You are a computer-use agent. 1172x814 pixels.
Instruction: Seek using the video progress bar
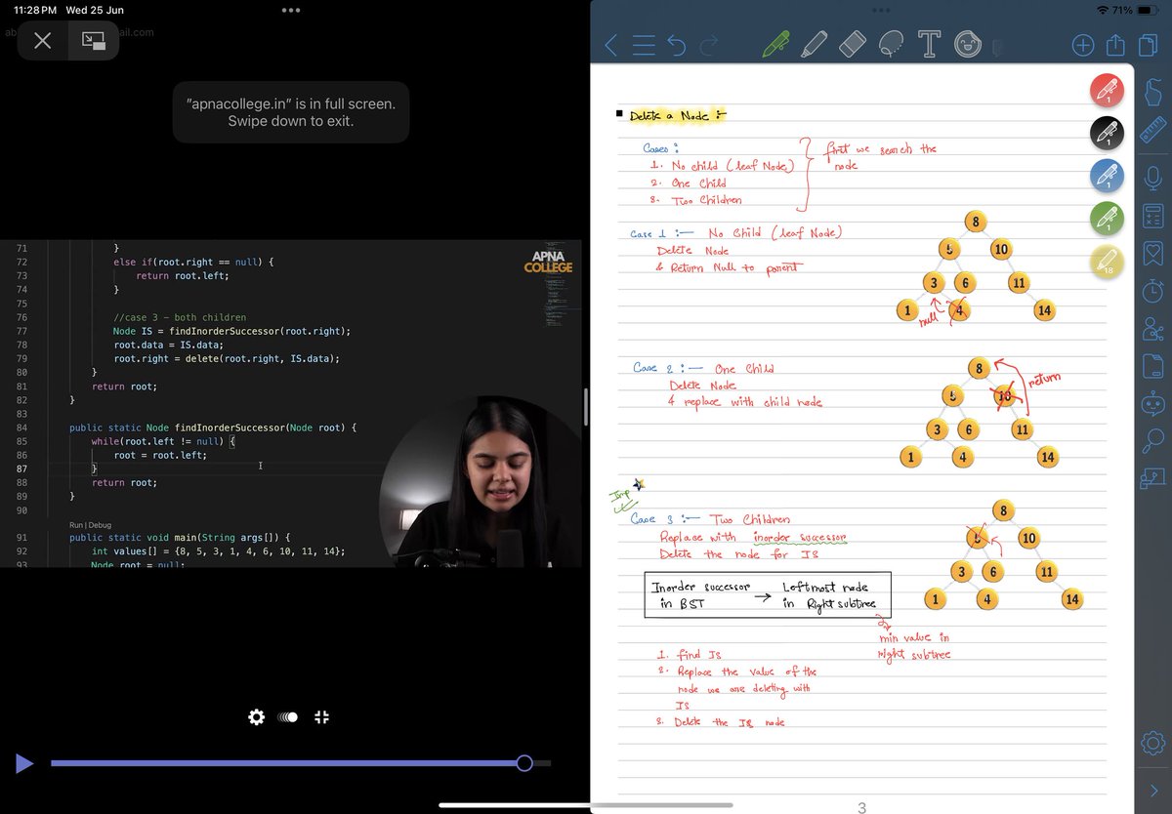click(301, 763)
